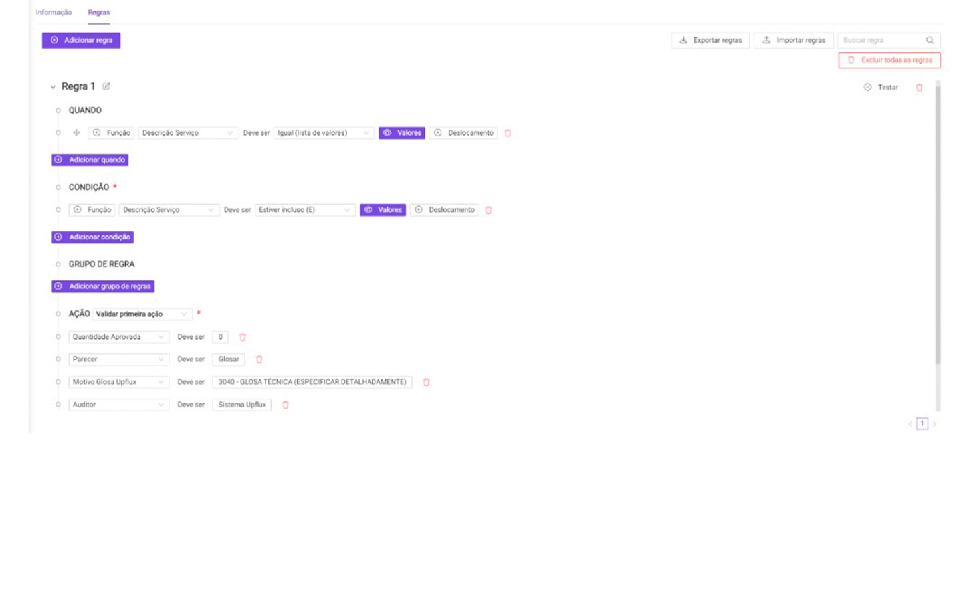Click the search magnifier icon in Buscar regra

point(930,41)
